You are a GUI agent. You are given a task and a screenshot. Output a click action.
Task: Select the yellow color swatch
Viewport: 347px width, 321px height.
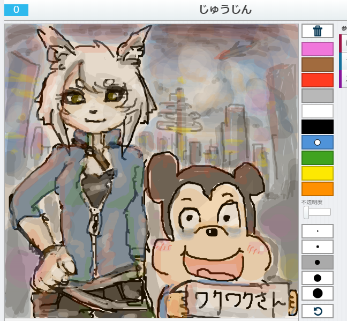click(x=318, y=174)
